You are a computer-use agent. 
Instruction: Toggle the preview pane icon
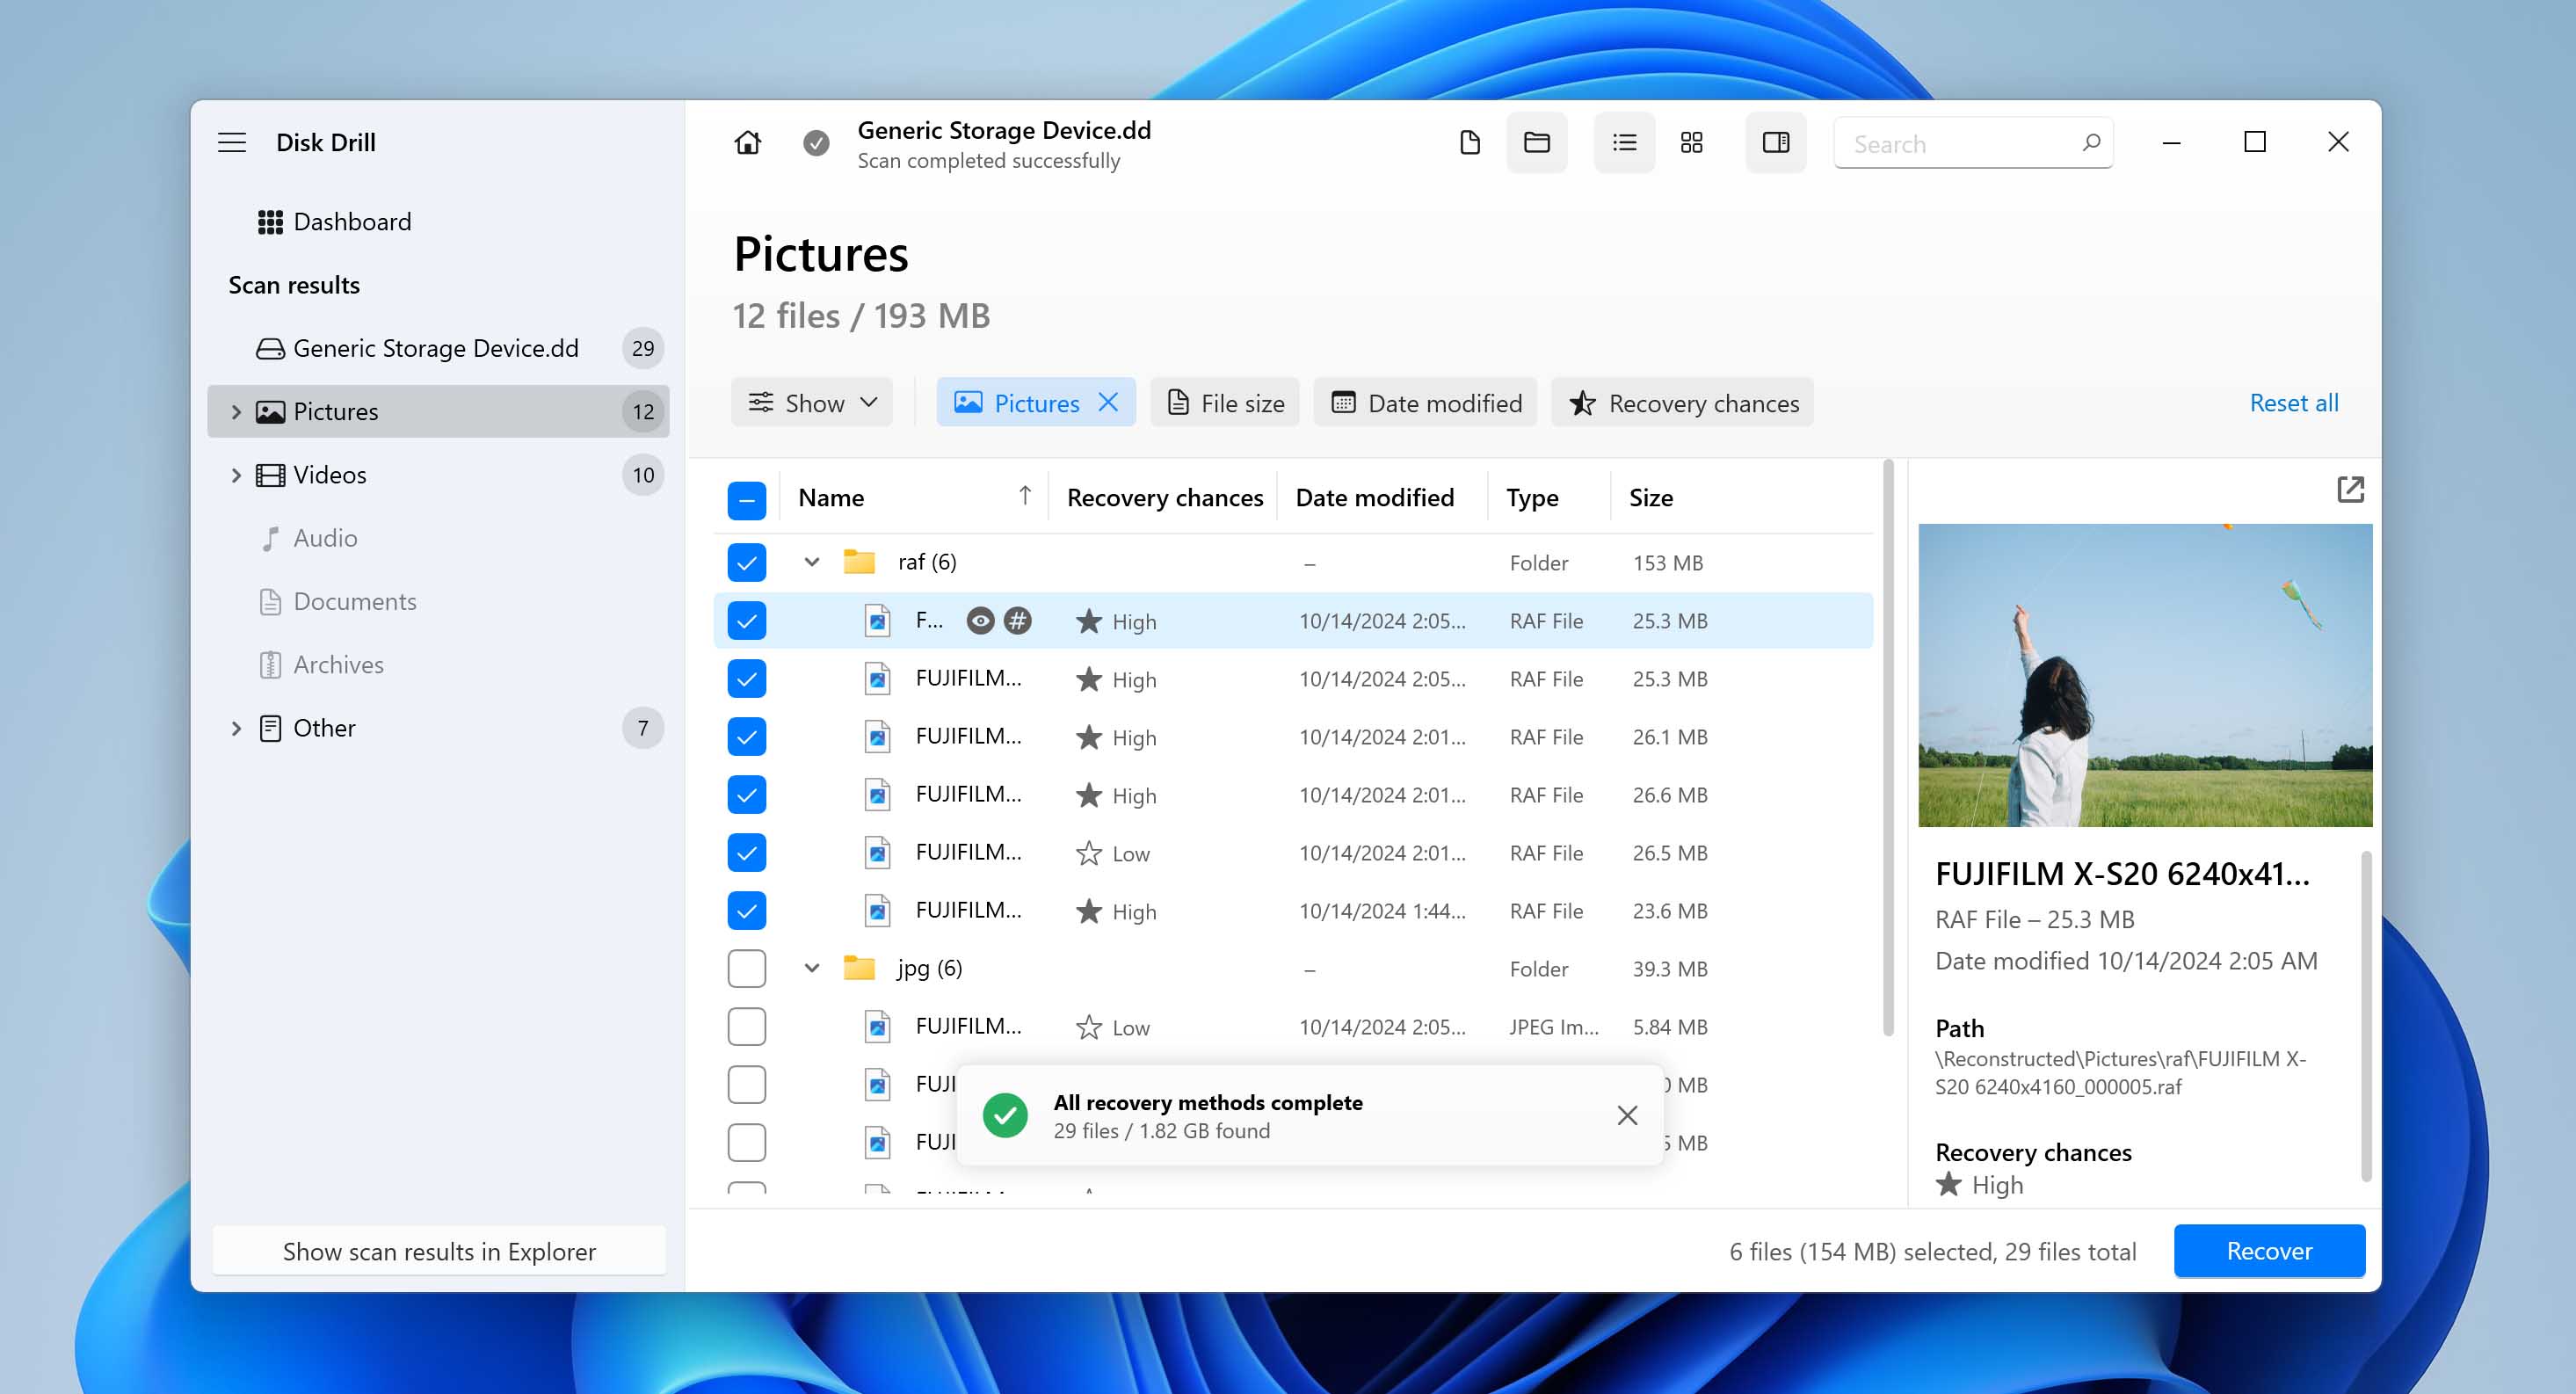click(1775, 143)
